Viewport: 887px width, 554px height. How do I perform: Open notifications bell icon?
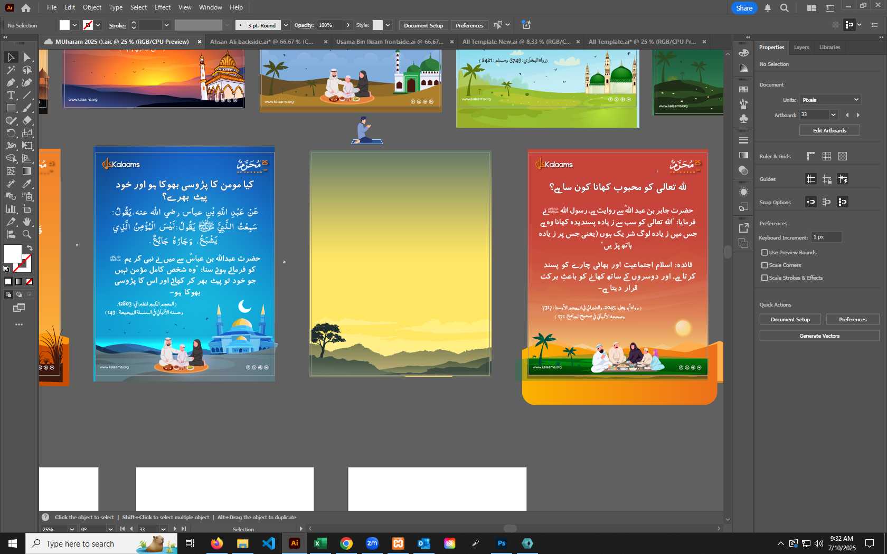(x=768, y=8)
